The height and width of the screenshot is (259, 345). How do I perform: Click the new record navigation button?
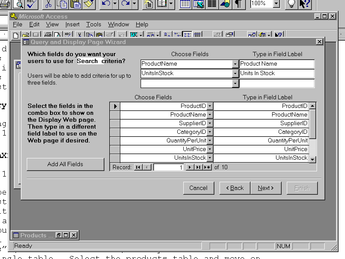(207, 167)
